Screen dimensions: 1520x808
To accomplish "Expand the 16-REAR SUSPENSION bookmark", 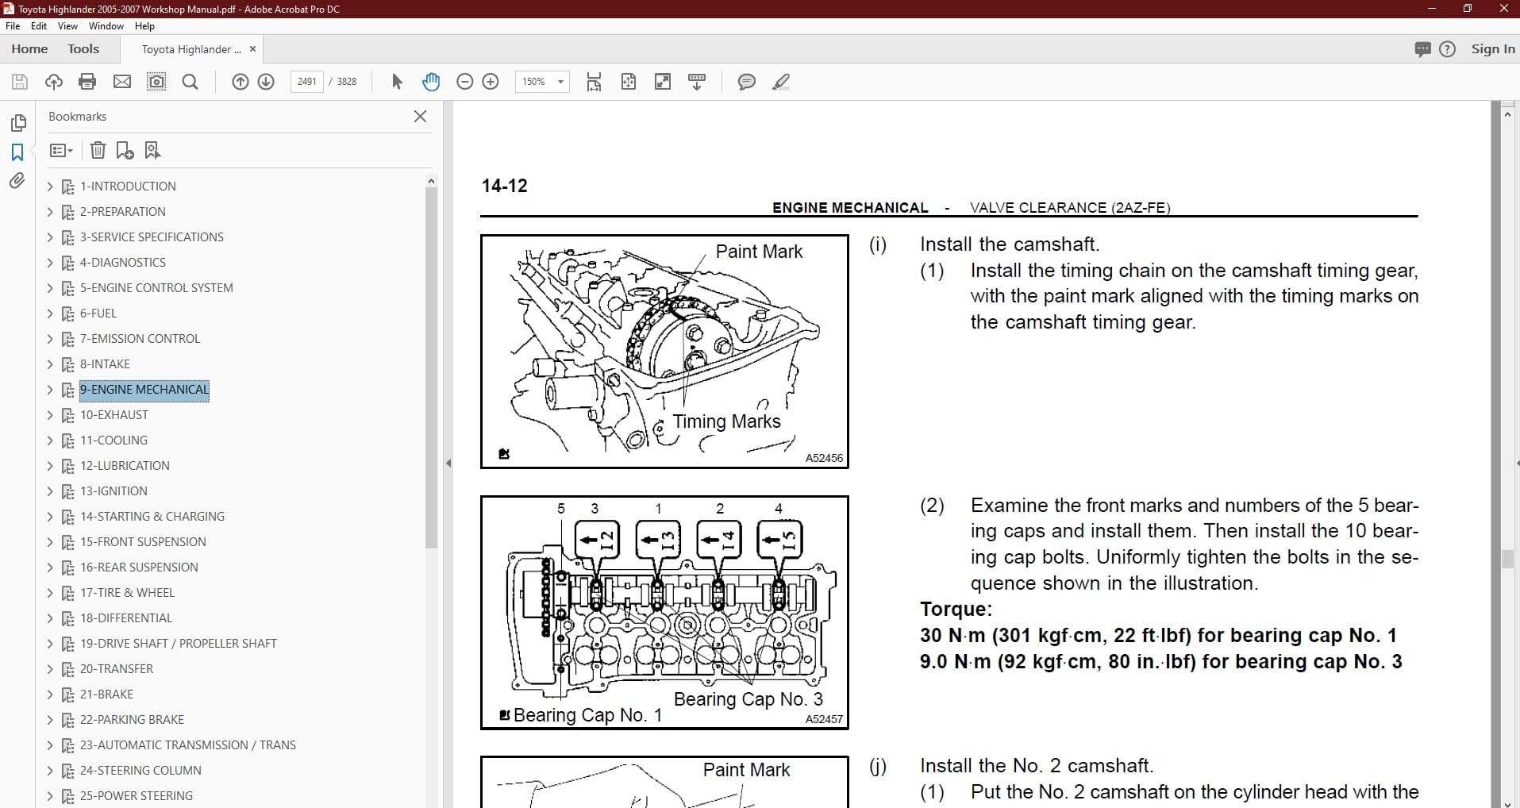I will coord(50,568).
